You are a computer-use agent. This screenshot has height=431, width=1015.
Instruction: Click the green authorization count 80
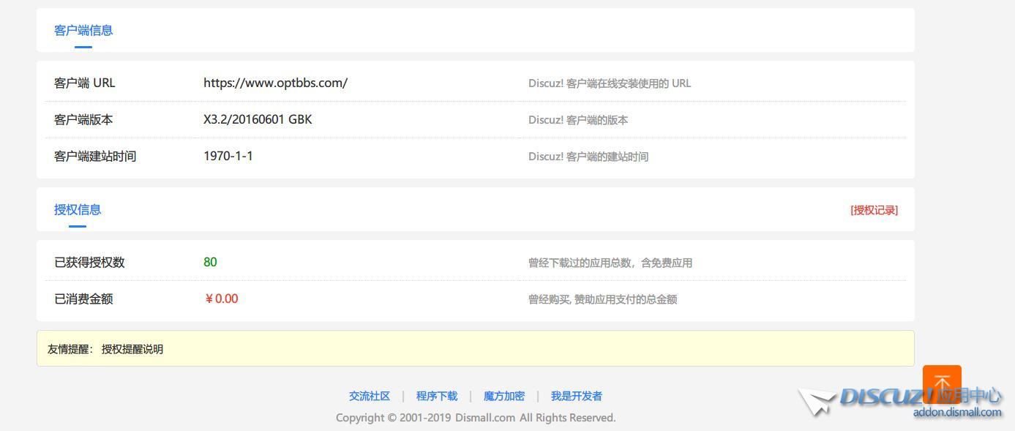tap(210, 262)
